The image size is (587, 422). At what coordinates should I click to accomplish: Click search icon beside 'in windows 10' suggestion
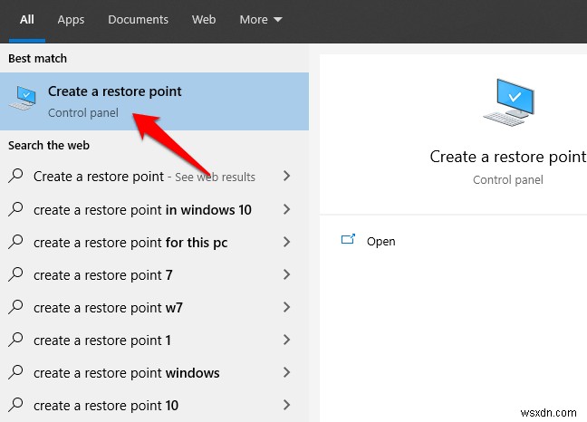15,209
